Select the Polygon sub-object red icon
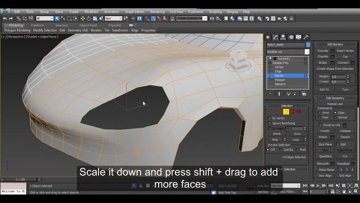 pos(292,112)
